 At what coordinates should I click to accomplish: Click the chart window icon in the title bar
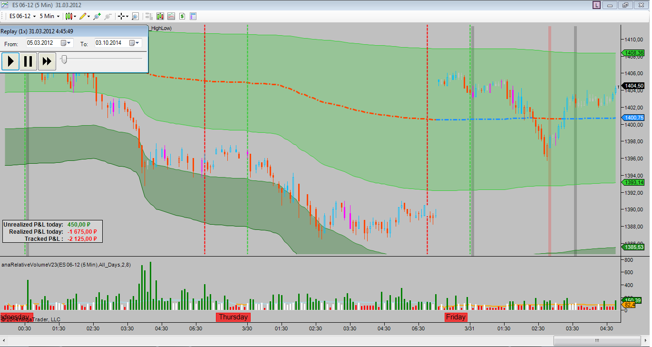pyautogui.click(x=5, y=5)
